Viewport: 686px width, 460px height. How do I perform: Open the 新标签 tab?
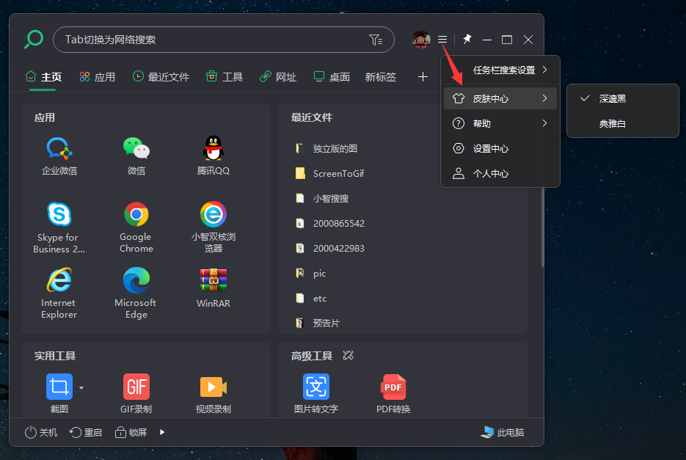pyautogui.click(x=381, y=77)
